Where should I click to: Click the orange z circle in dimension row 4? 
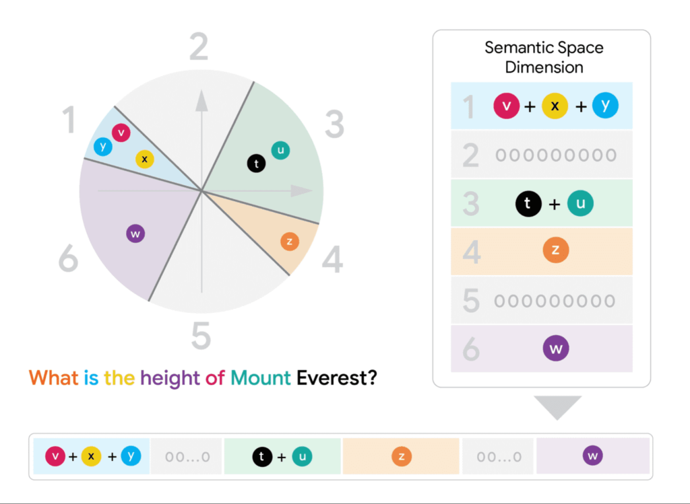point(556,250)
